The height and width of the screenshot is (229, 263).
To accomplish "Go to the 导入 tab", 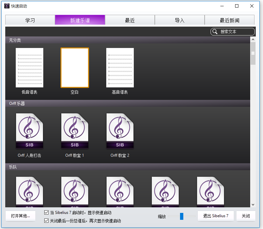I will click(180, 20).
